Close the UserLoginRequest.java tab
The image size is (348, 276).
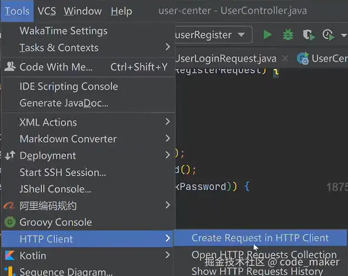286,58
